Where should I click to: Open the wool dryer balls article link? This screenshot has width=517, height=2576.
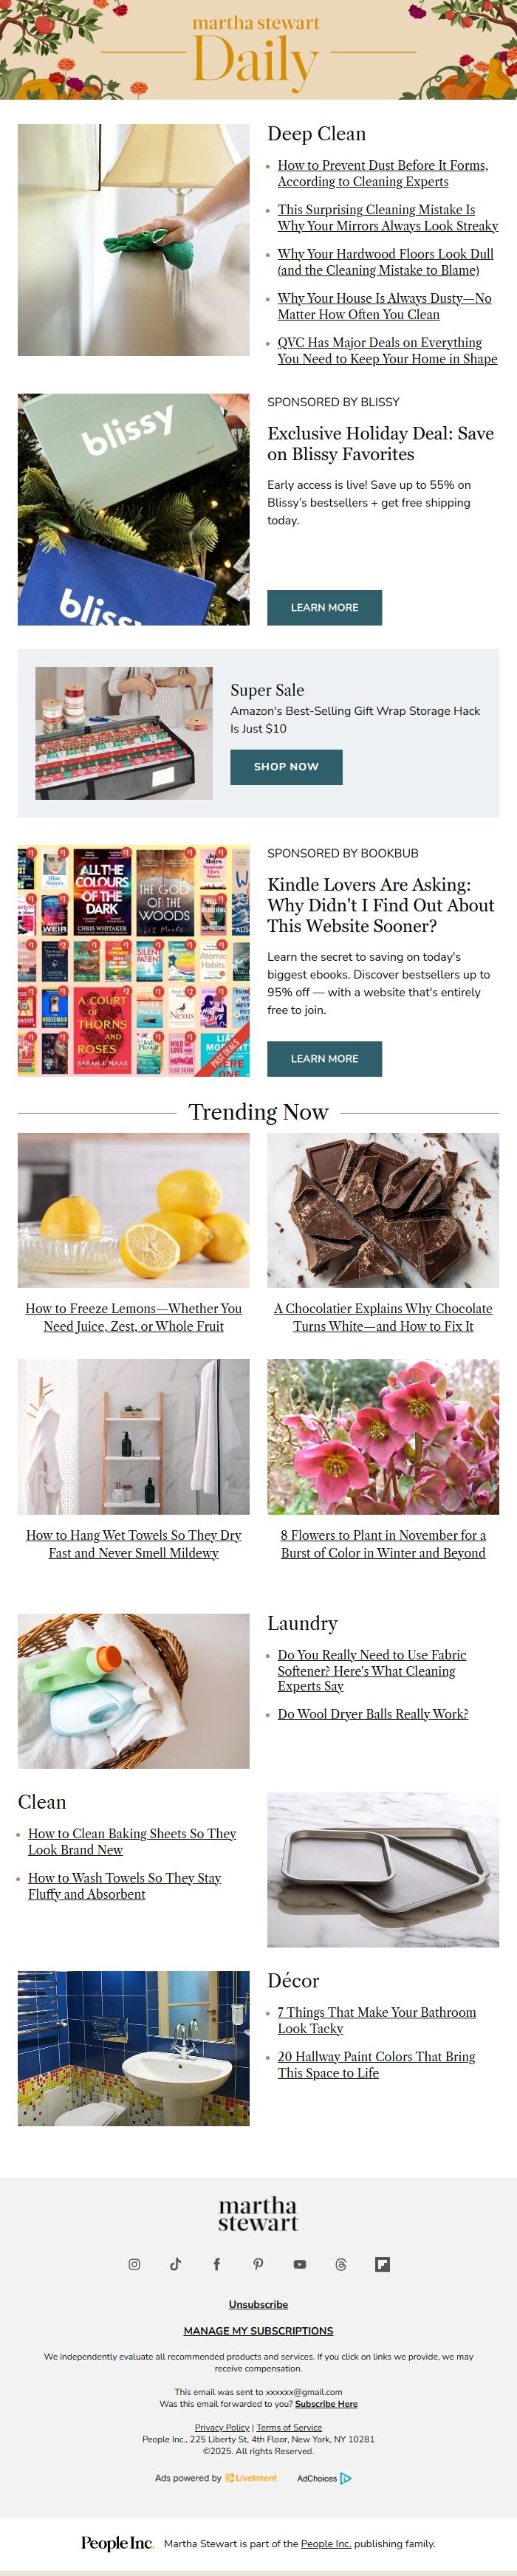coord(373,1714)
